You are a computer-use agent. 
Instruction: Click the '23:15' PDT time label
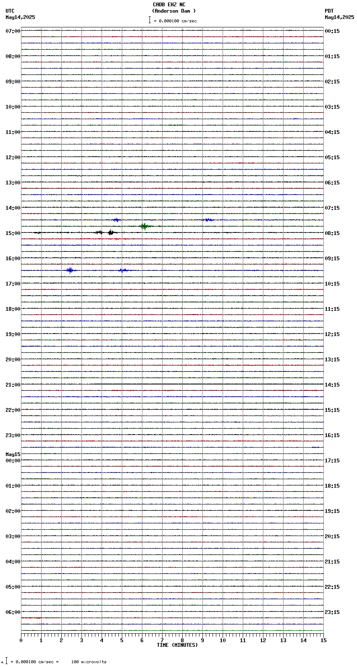tap(332, 612)
